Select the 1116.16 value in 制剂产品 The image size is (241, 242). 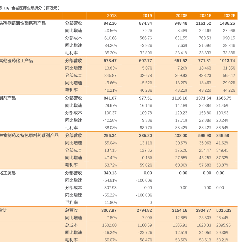pos(180,98)
